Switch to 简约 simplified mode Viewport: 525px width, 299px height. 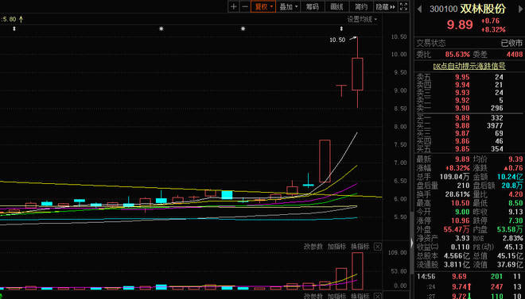(x=361, y=6)
